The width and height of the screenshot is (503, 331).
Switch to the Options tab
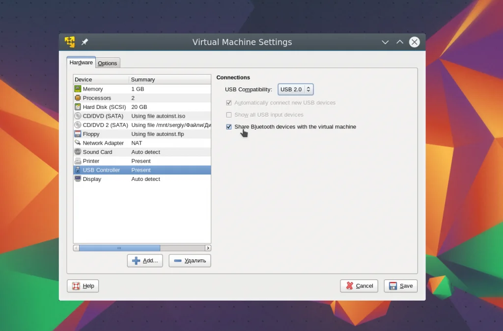click(x=107, y=63)
